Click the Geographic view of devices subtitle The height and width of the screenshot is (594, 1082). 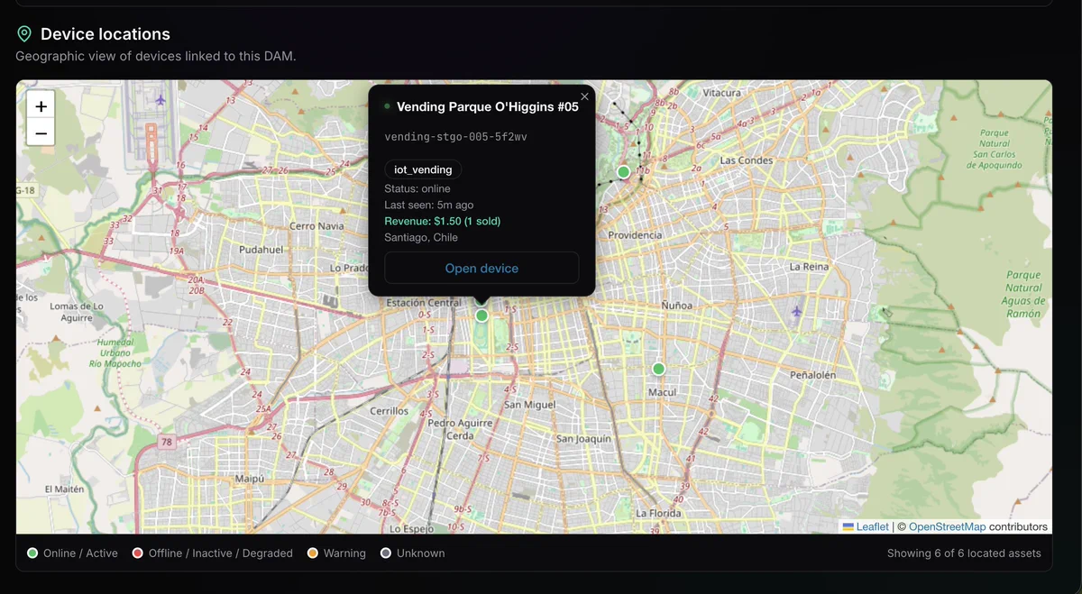(x=155, y=56)
